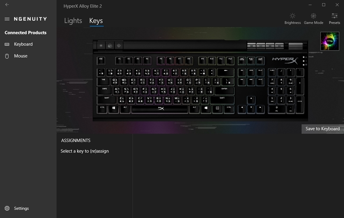Click the keyboard's game mode button icon

[x=119, y=46]
